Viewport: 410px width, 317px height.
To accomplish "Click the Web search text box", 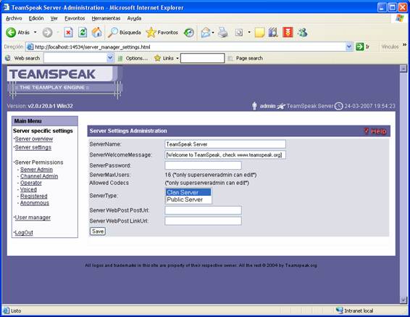I will pos(75,58).
